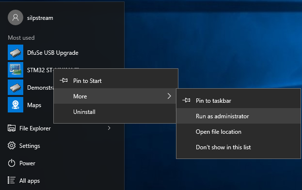
Task: Open the Power options label
Action: point(27,163)
